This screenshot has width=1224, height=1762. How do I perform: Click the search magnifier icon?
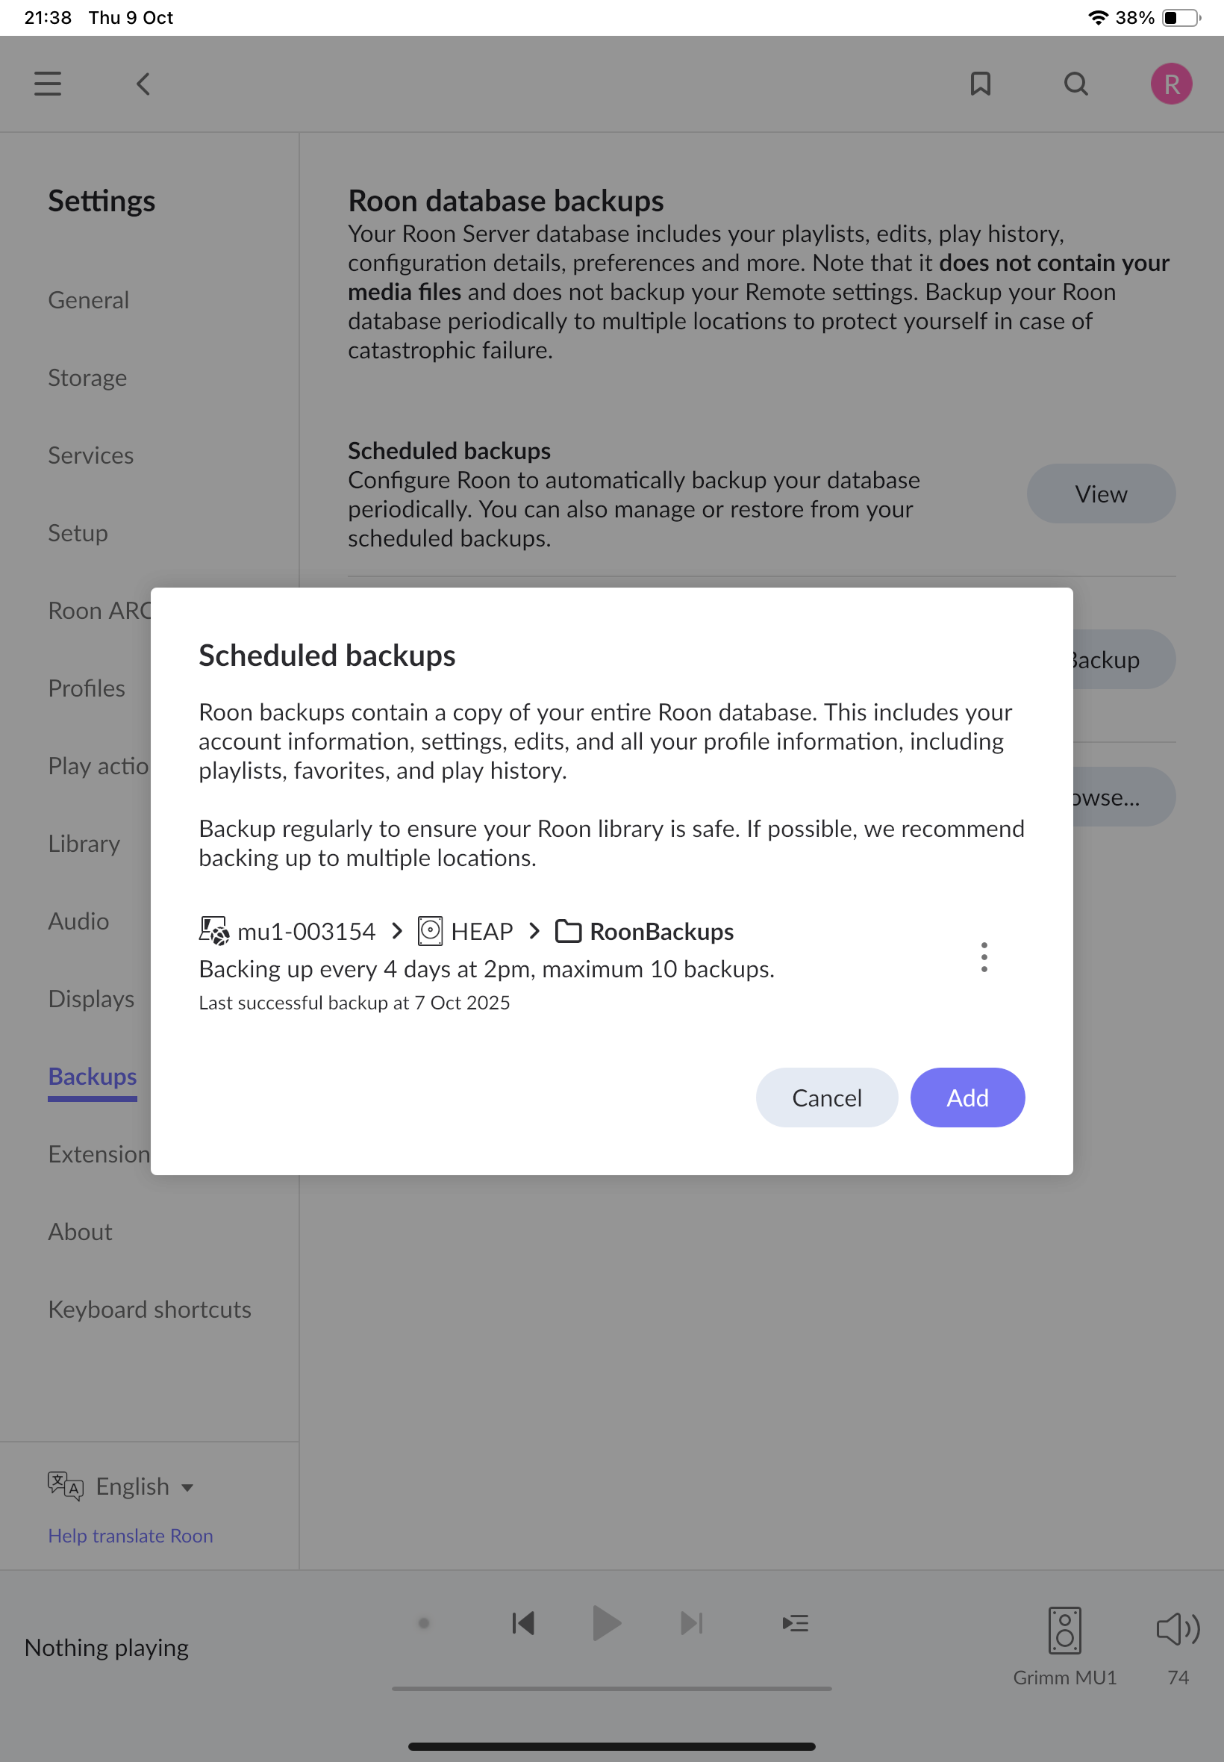[x=1076, y=84]
